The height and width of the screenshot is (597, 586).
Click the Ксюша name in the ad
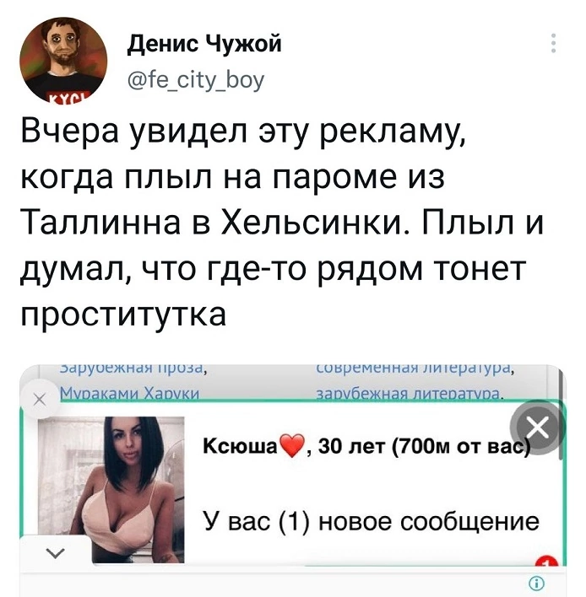[240, 446]
